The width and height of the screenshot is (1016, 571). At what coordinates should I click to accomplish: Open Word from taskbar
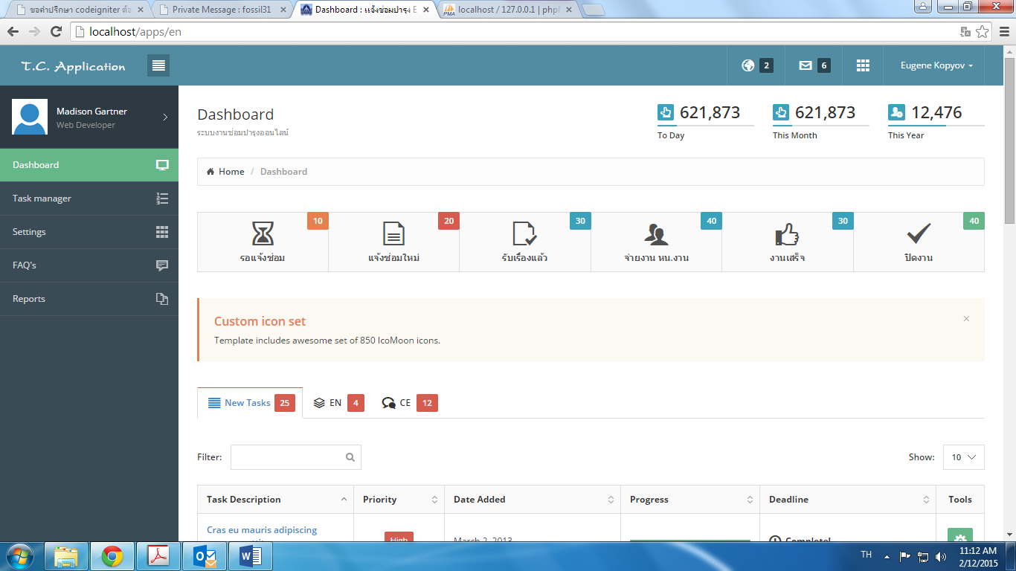251,556
